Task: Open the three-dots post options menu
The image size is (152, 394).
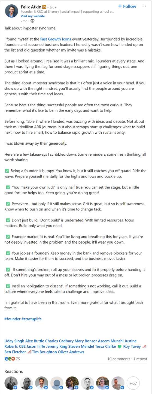Action: [x=144, y=6]
